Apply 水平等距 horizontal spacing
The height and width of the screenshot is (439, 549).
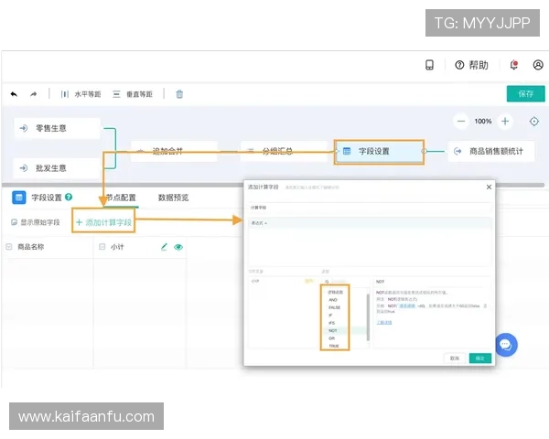[81, 94]
